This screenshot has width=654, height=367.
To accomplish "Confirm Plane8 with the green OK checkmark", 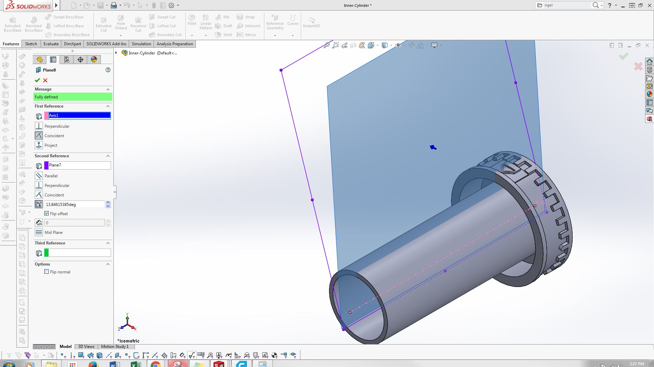I will [x=37, y=80].
